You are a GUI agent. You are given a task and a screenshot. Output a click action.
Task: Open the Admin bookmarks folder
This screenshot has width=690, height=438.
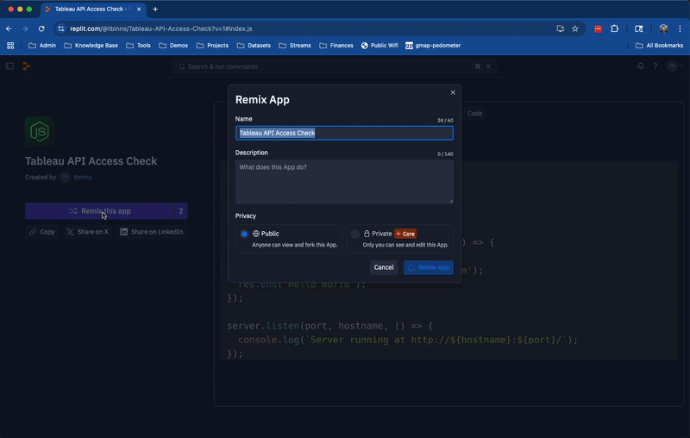[x=42, y=46]
